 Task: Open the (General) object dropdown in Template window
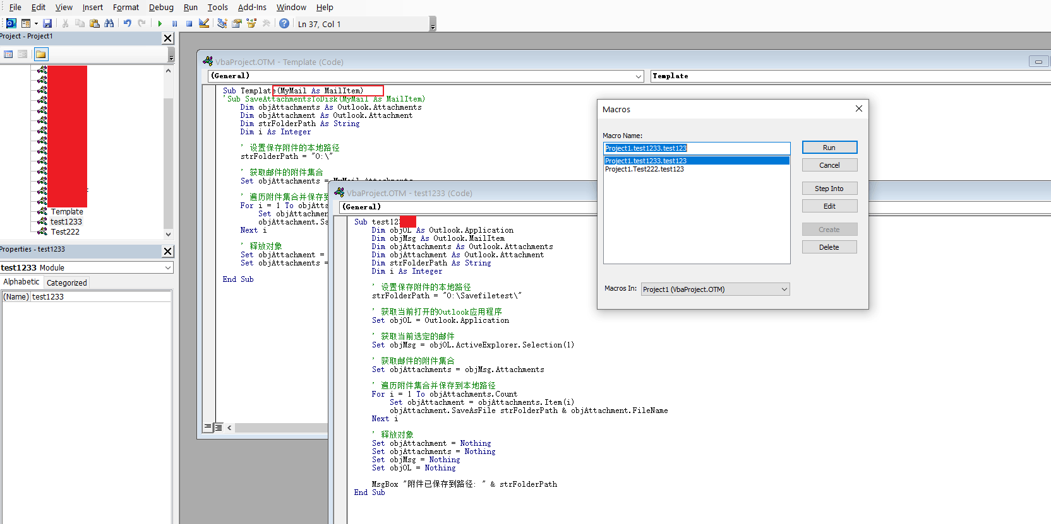tap(638, 76)
